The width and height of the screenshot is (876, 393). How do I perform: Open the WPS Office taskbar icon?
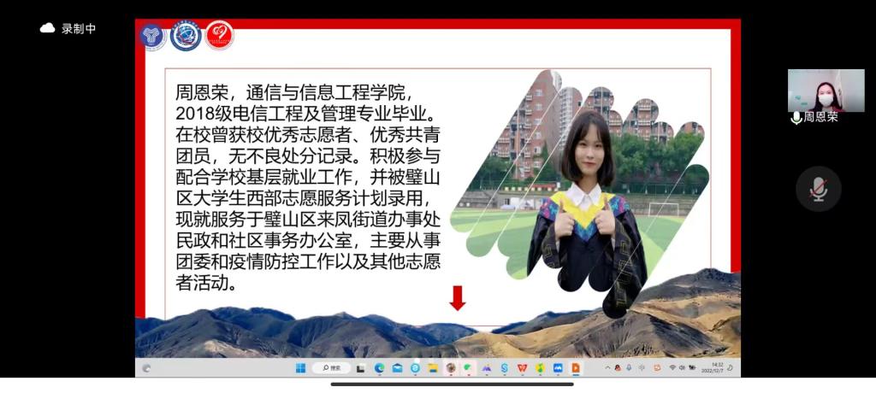click(x=522, y=368)
